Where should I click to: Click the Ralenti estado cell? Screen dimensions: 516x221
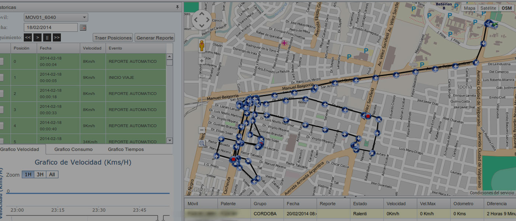[x=366, y=214]
